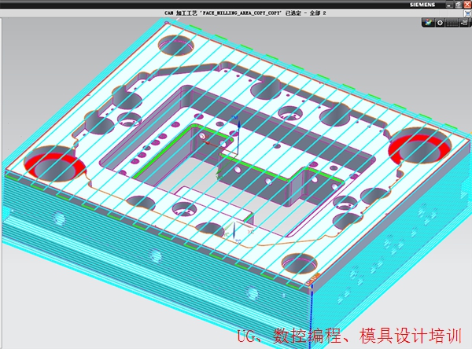472x349 pixels.
Task: Click the FACE_MILLING_AREA_COPY_COPY status text
Action: (x=235, y=13)
